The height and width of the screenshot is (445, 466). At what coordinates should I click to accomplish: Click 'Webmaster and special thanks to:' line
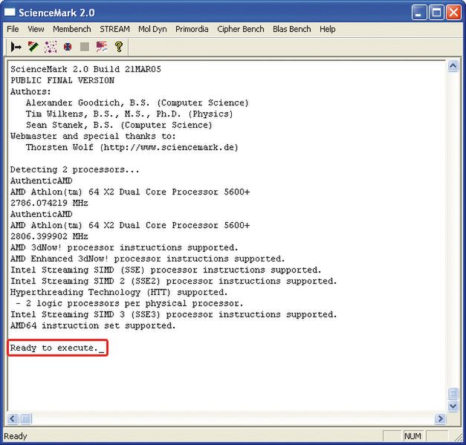point(93,136)
